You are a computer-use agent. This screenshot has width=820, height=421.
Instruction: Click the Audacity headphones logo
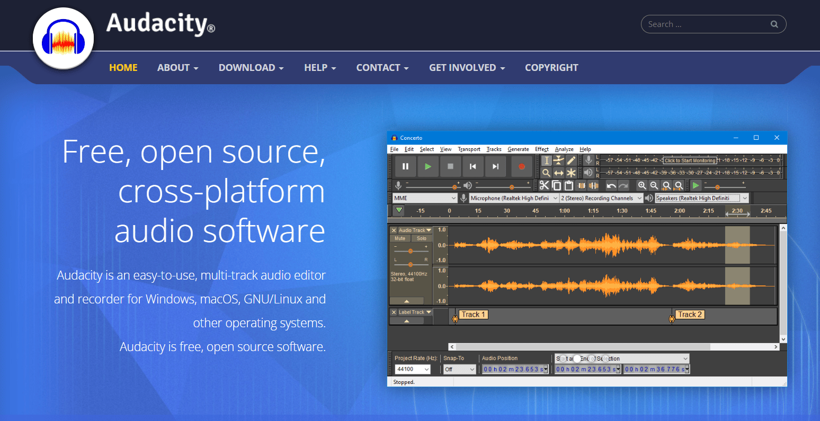64,39
